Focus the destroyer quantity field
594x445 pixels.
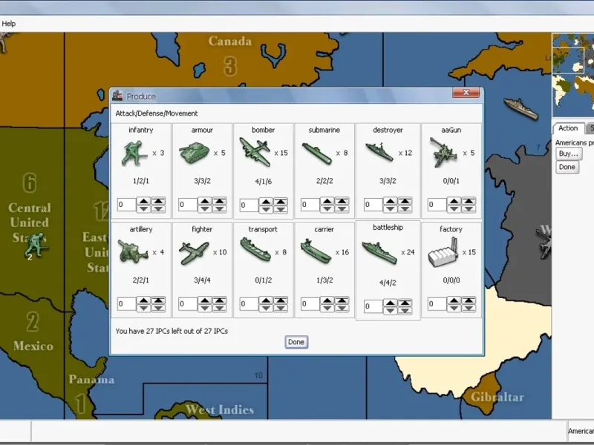pyautogui.click(x=373, y=205)
